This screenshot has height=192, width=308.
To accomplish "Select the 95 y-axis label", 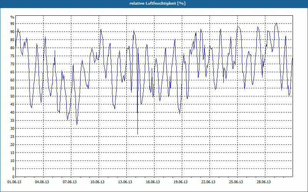I will point(12,24).
